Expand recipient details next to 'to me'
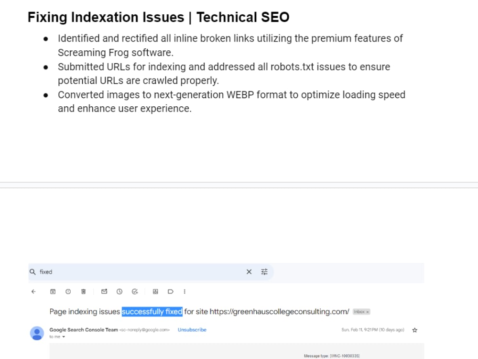 64,337
